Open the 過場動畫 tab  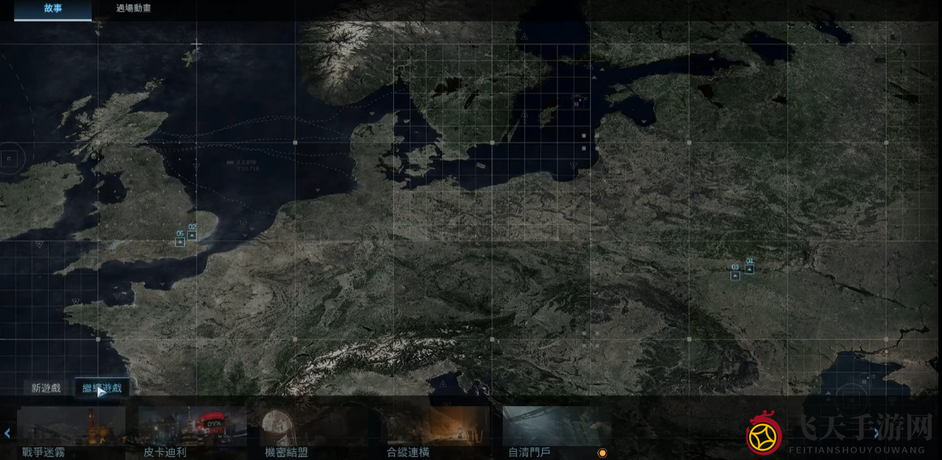point(134,9)
